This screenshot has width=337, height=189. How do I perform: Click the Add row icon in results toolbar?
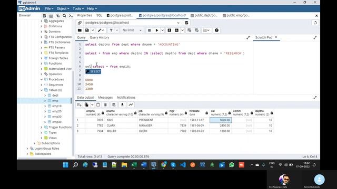pyautogui.click(x=79, y=104)
